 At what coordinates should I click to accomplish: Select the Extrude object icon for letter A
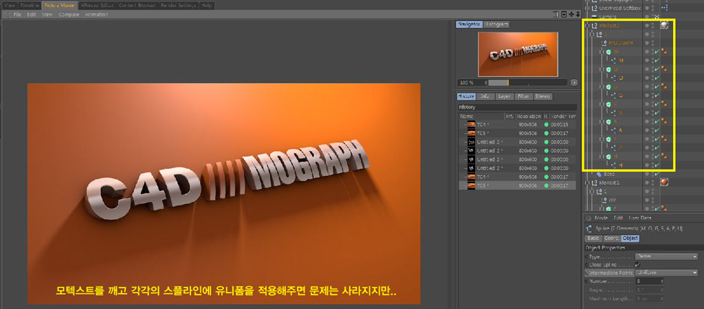608,122
